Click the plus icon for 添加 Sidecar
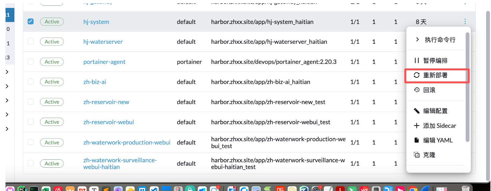The width and height of the screenshot is (491, 191). click(x=416, y=126)
